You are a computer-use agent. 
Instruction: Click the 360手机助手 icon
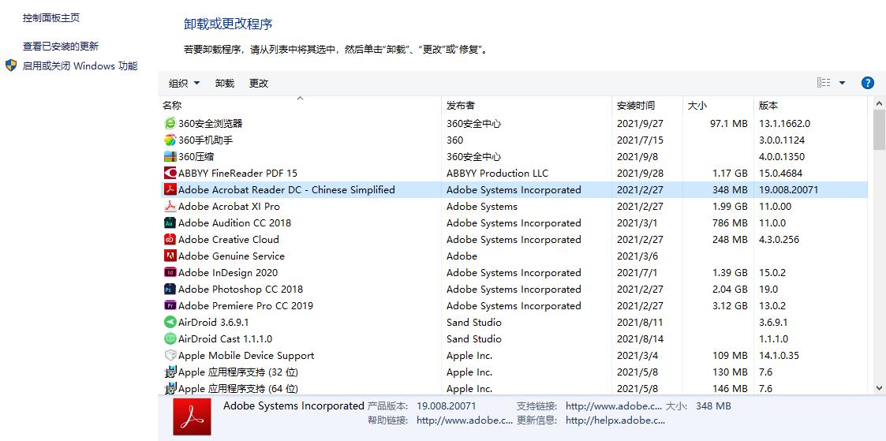click(x=170, y=140)
